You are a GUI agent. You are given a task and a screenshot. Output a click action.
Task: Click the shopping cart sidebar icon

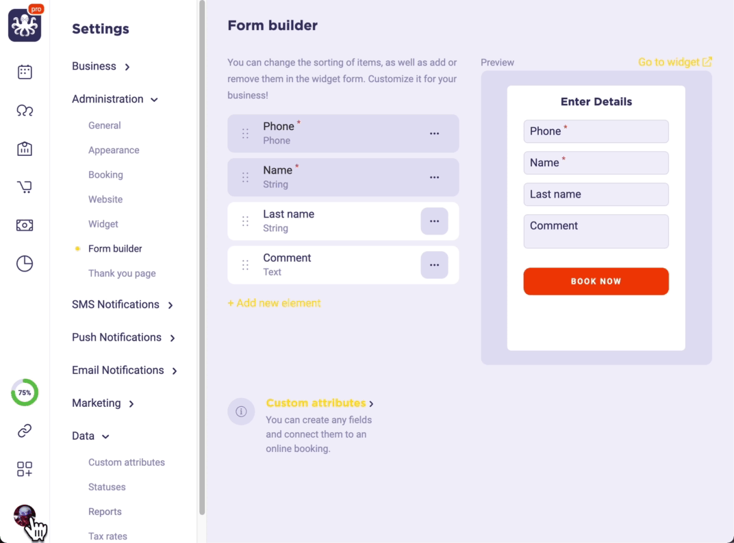tap(25, 187)
